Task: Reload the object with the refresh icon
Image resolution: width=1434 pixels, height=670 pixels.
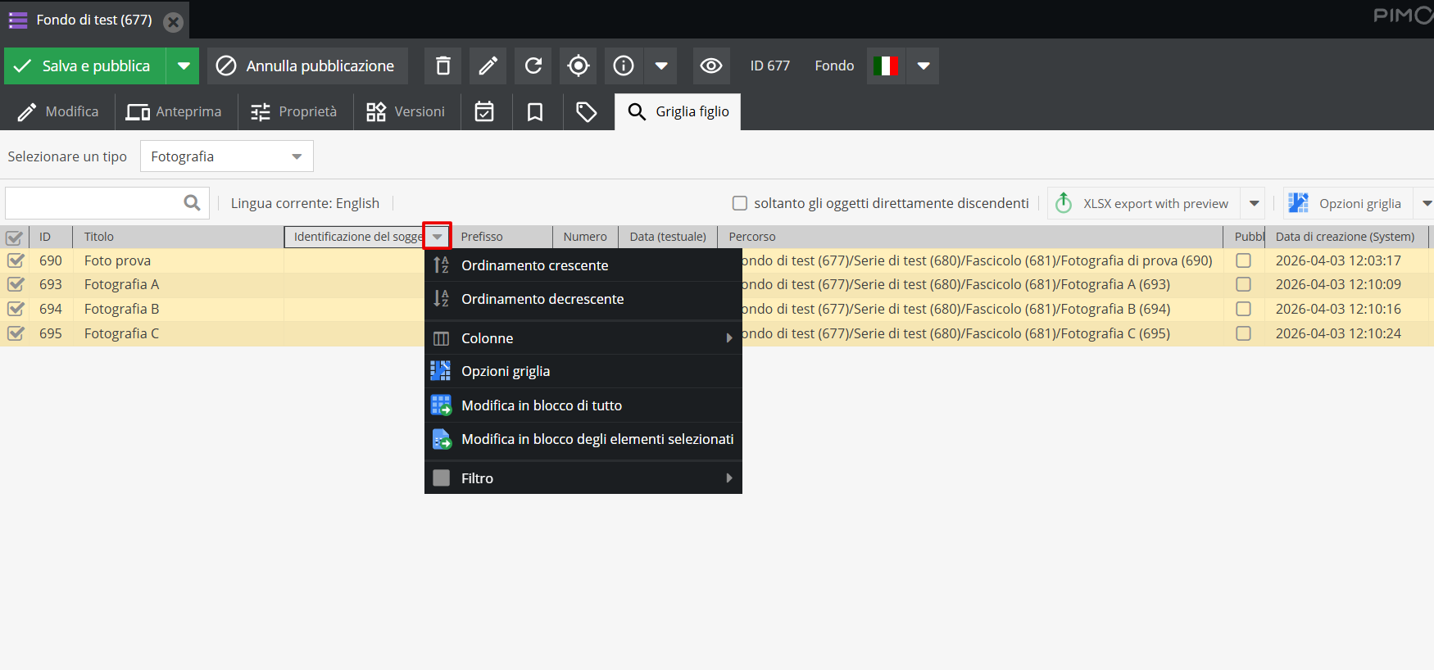Action: pos(533,66)
